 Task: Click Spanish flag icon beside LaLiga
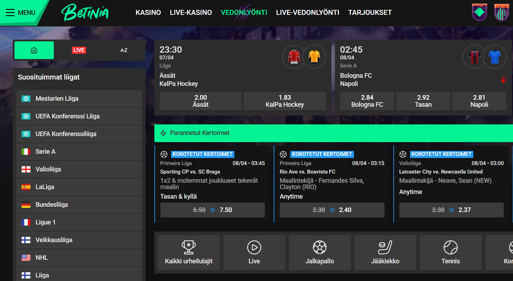[26, 187]
